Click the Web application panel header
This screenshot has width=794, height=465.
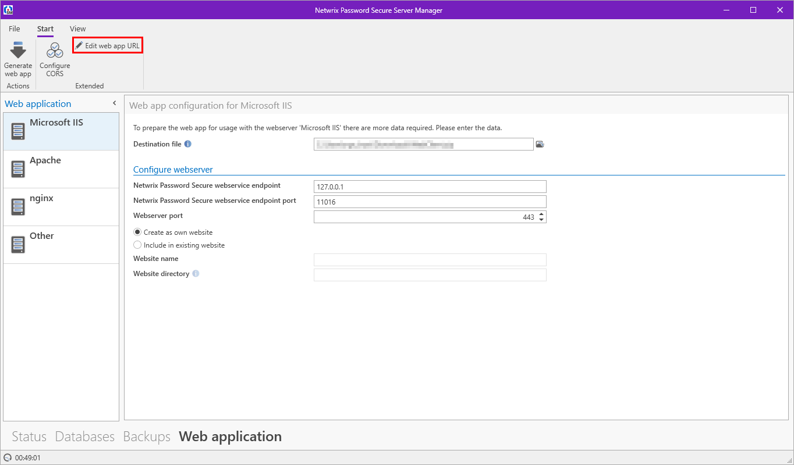pyautogui.click(x=38, y=104)
